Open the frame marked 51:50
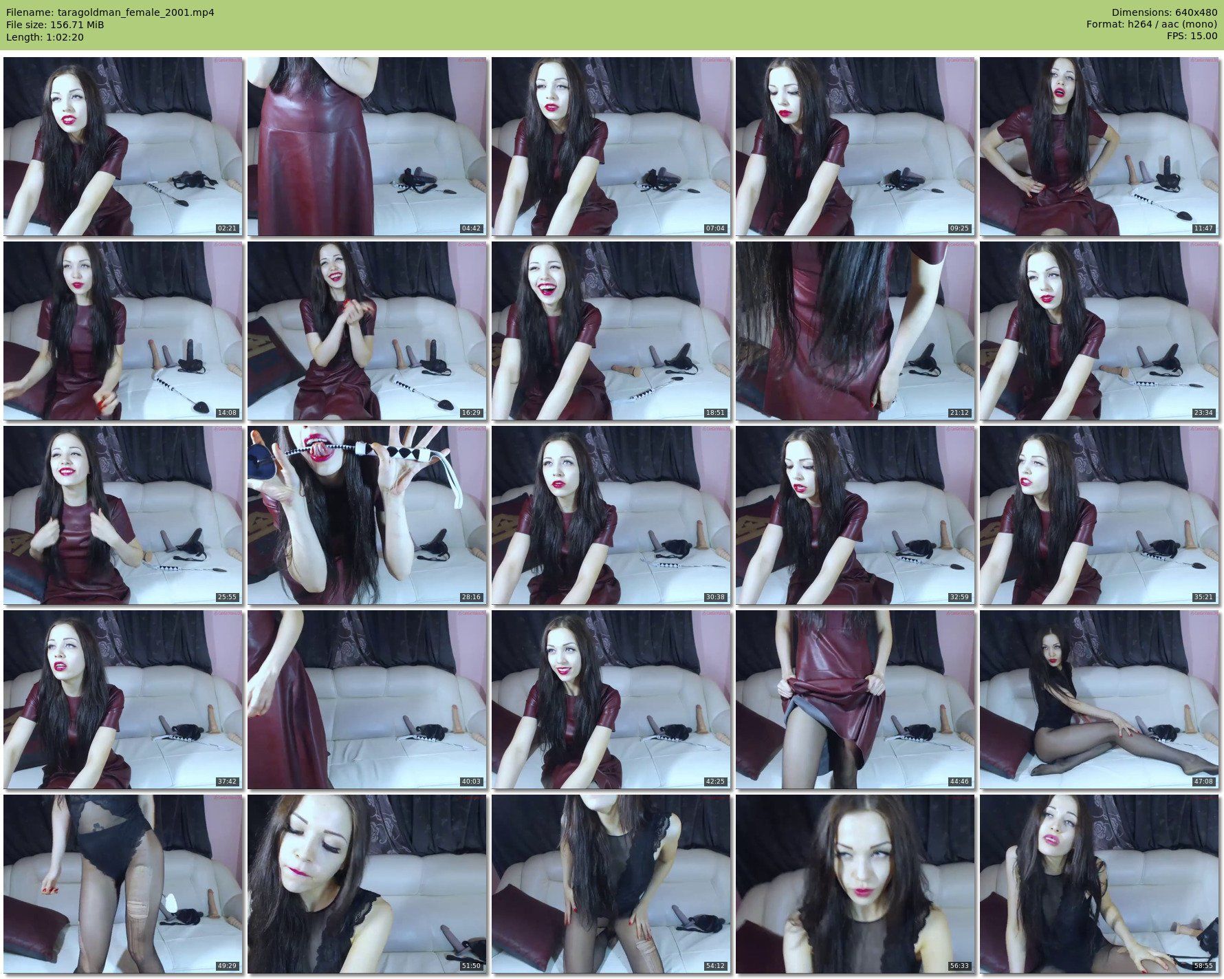Image resolution: width=1224 pixels, height=979 pixels. tap(367, 884)
